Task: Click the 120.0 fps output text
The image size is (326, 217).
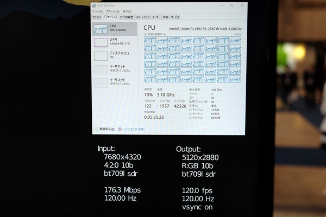Action: 197,190
